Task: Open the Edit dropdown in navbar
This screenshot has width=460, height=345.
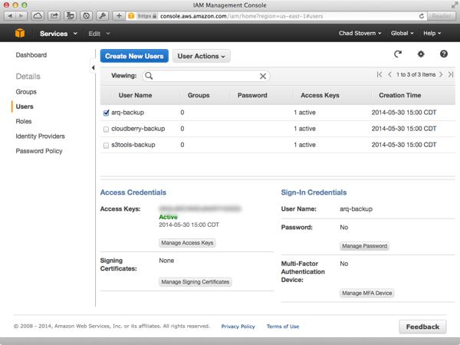Action: [99, 34]
